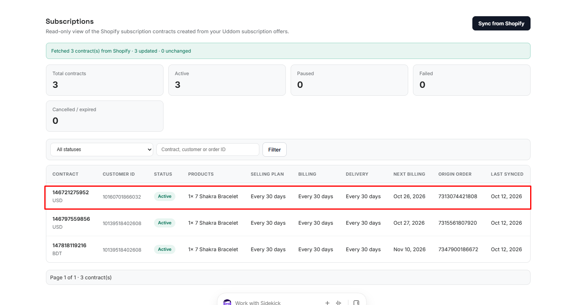
Task: Focus the Contract, customer or order ID field
Action: [x=208, y=150]
